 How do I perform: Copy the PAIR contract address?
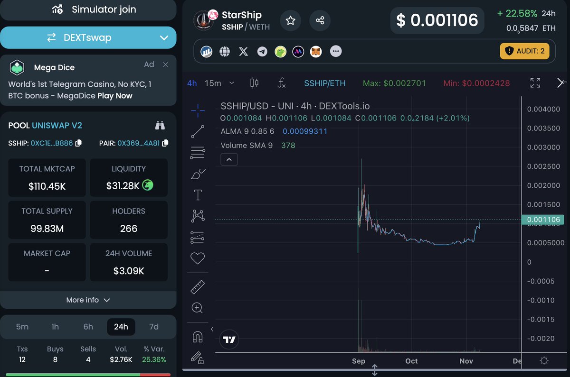click(x=165, y=143)
